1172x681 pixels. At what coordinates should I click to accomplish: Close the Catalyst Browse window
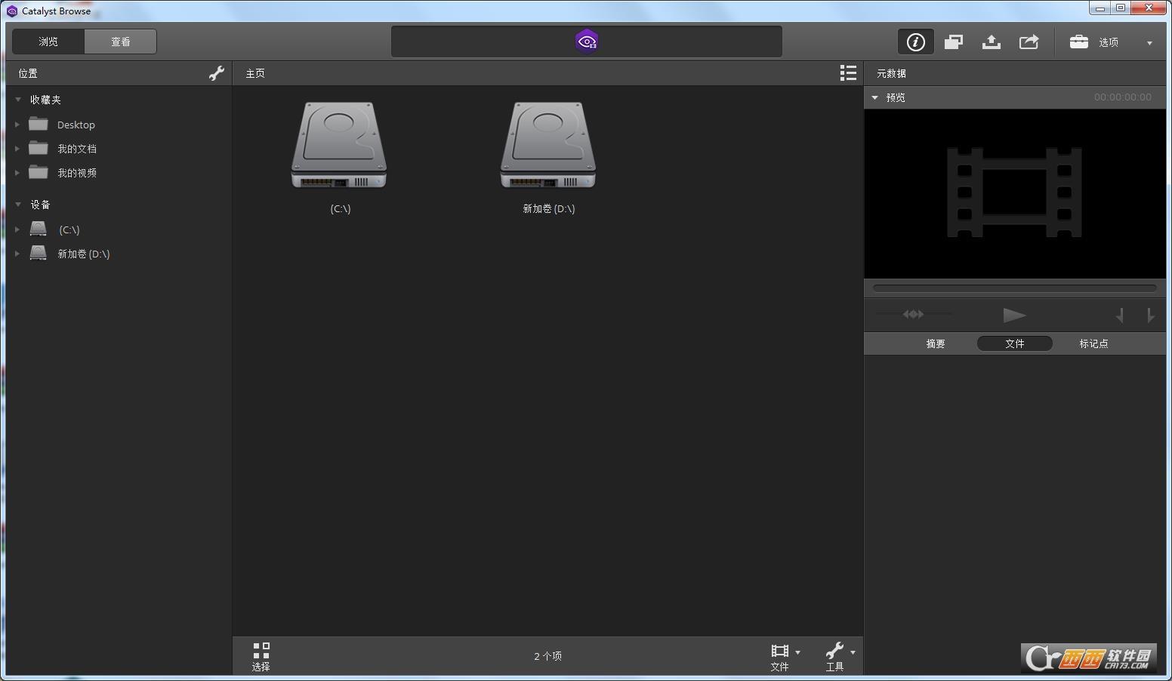coord(1149,8)
